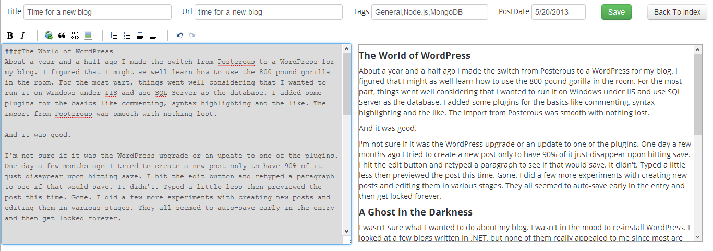Create a numbered list
The height and width of the screenshot is (251, 713).
point(114,35)
